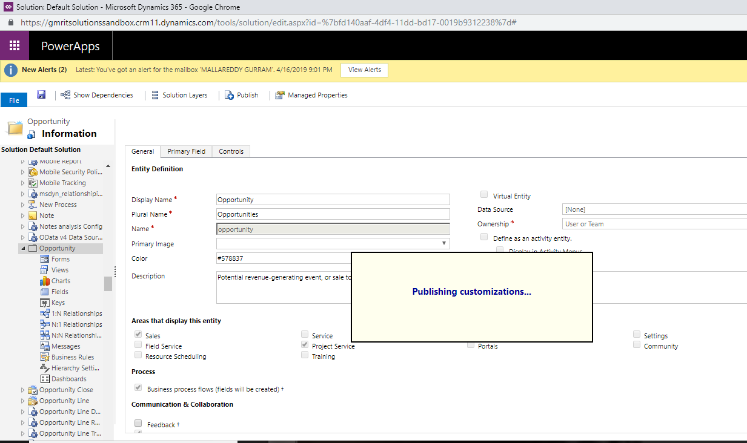This screenshot has height=443, width=747.
Task: Select Dashboards icon under Opportunity
Action: click(x=45, y=379)
